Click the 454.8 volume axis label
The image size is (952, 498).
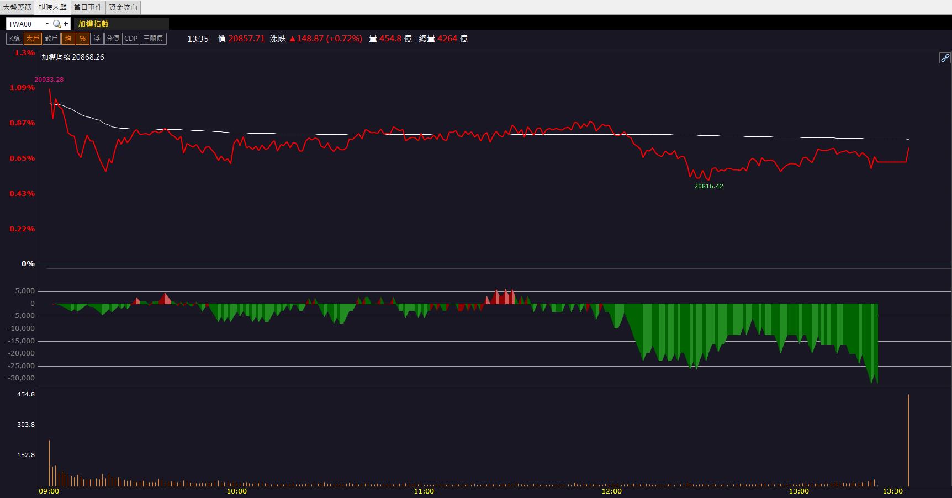pyautogui.click(x=26, y=394)
